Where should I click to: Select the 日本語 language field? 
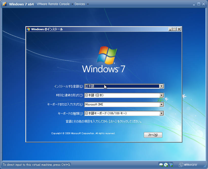[124, 86]
